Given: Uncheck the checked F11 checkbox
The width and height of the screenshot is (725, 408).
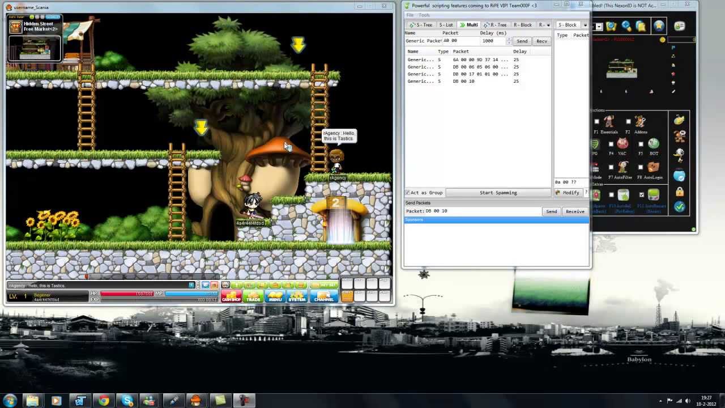Looking at the screenshot, I should tap(642, 195).
